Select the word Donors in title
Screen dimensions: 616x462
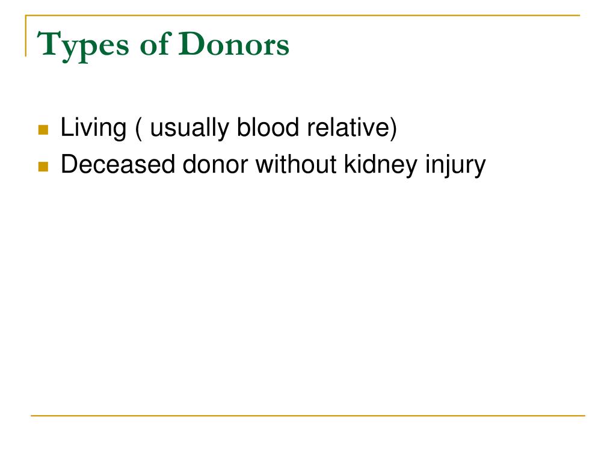coord(234,44)
